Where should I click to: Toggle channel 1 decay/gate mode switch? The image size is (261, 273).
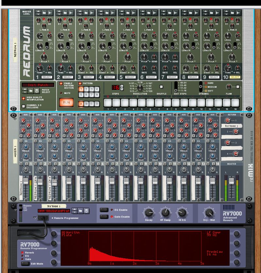tap(47, 46)
